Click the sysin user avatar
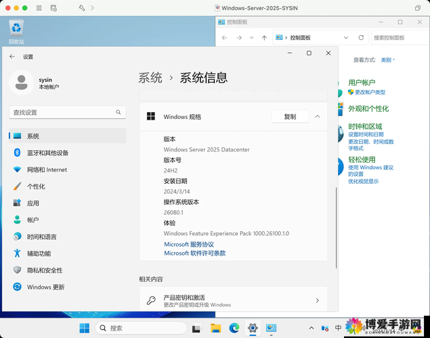The height and width of the screenshot is (338, 430). [x=22, y=82]
